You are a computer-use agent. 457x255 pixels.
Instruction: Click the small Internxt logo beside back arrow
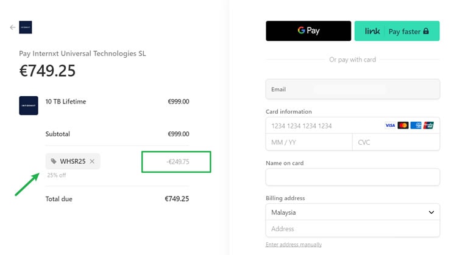pyautogui.click(x=26, y=27)
